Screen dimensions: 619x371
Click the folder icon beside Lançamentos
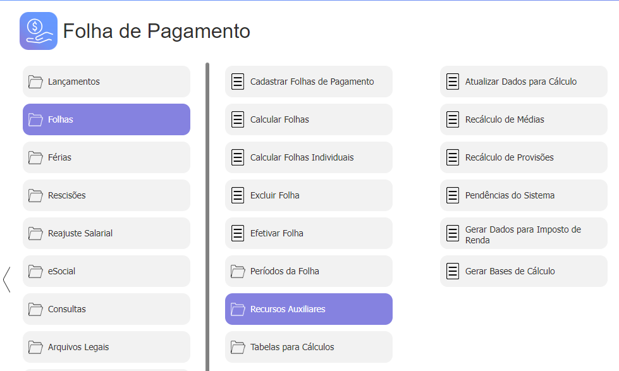click(35, 82)
